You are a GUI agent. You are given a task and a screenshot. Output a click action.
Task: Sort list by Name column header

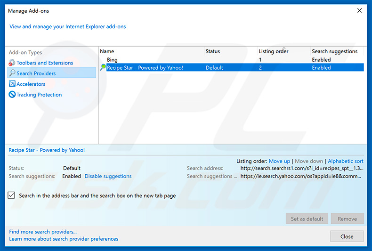(x=107, y=51)
